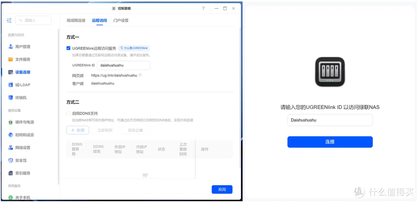Click the Add (新增) DDNS button

77,130
